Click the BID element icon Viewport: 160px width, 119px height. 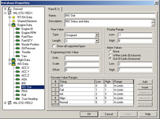click(18, 83)
